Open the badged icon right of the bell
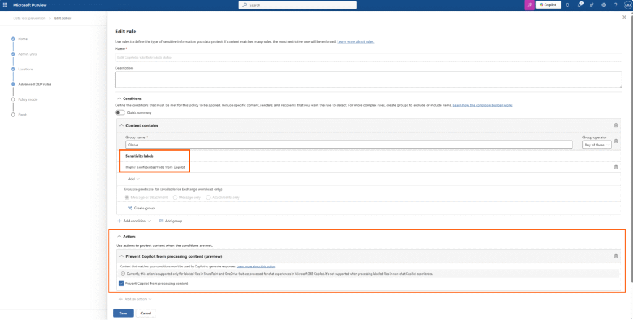 click(x=580, y=5)
